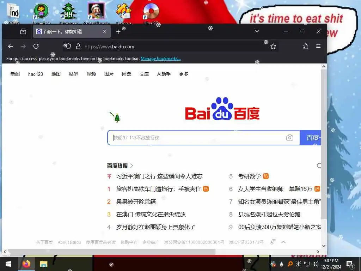The height and width of the screenshot is (271, 361).
Task: Click the camera image search icon
Action: (290, 138)
